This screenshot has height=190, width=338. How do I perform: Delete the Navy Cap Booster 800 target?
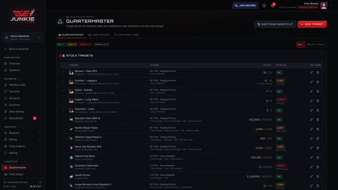(318, 148)
